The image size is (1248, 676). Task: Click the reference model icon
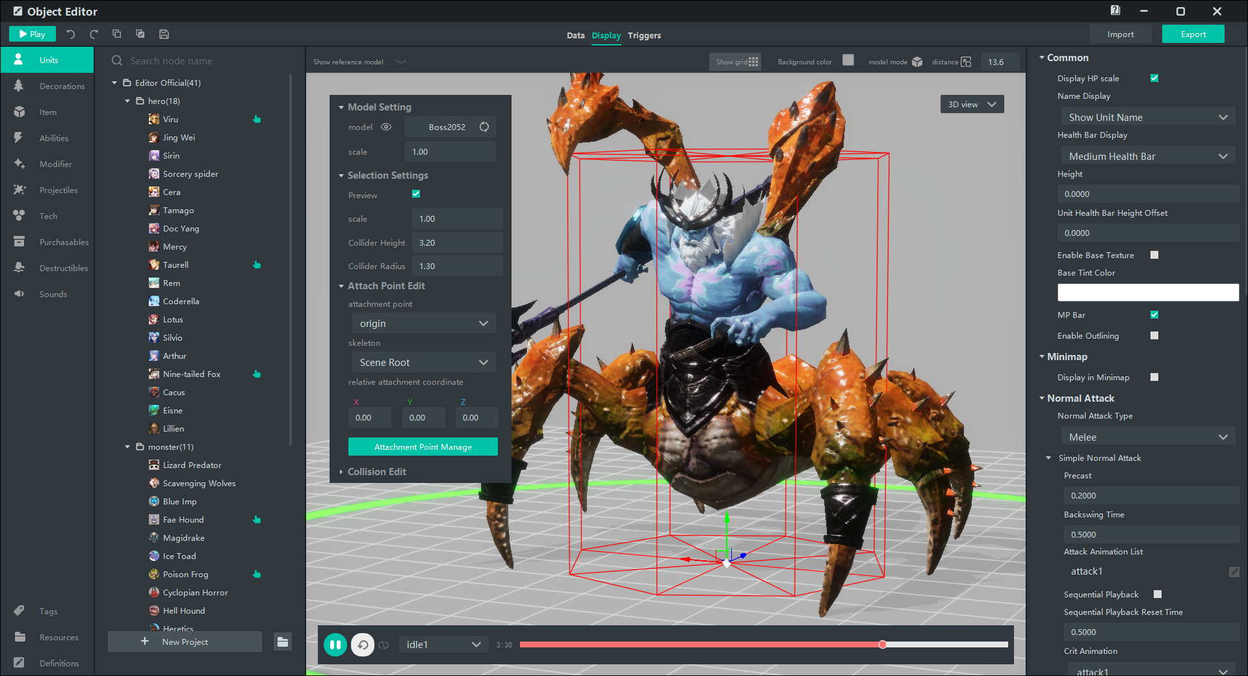click(401, 62)
